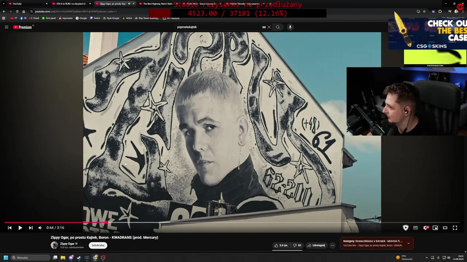This screenshot has height=262, width=467.
Task: Start voice search with microphone
Action: click(x=290, y=27)
